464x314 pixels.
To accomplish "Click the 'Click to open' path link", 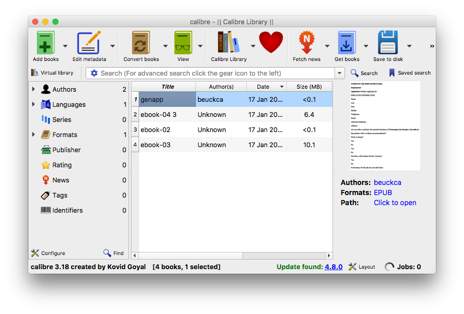I will coord(395,203).
